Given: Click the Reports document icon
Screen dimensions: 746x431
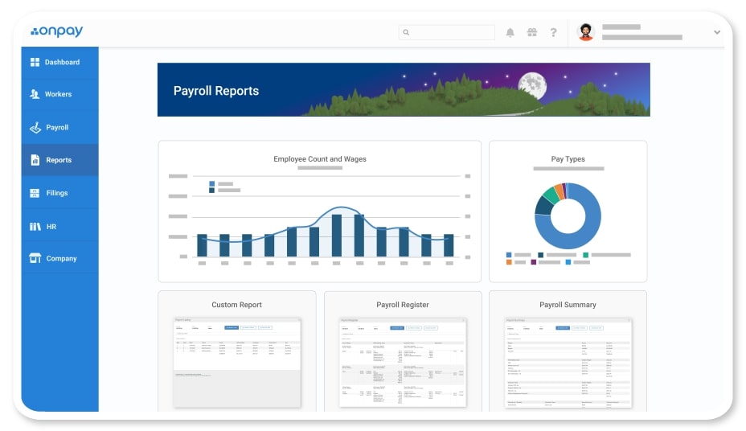Looking at the screenshot, I should [35, 160].
